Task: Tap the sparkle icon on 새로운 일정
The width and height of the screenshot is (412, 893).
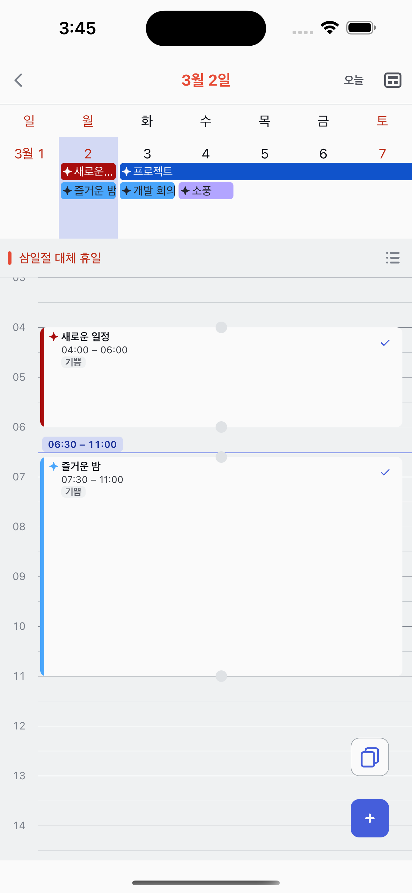Action: tap(54, 336)
